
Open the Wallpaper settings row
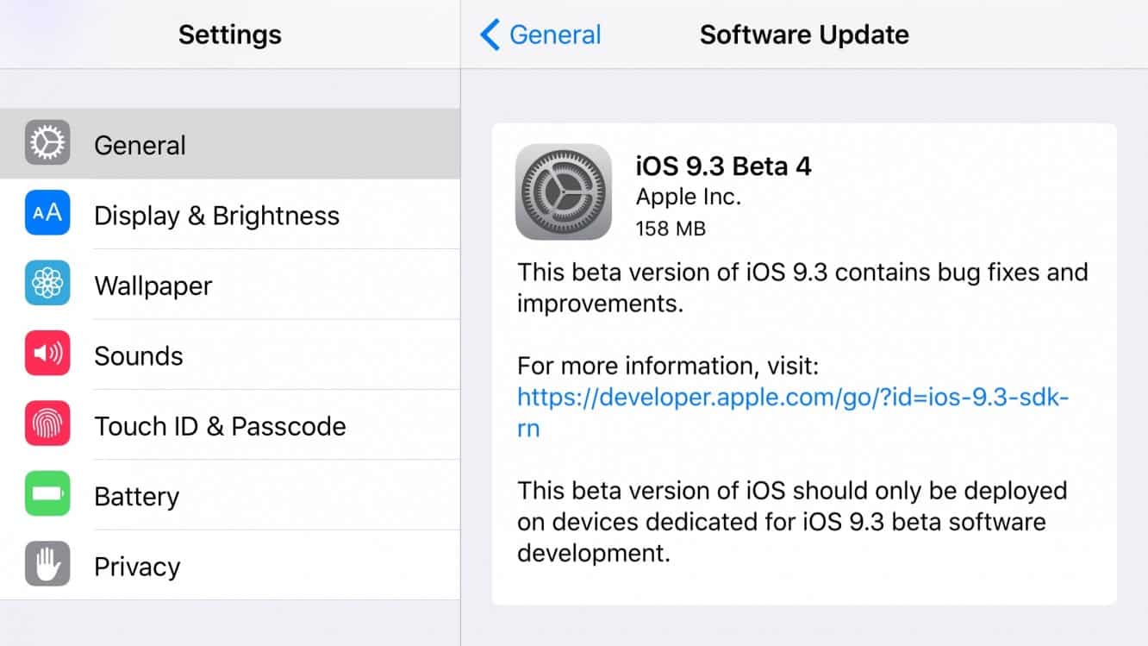pos(259,285)
